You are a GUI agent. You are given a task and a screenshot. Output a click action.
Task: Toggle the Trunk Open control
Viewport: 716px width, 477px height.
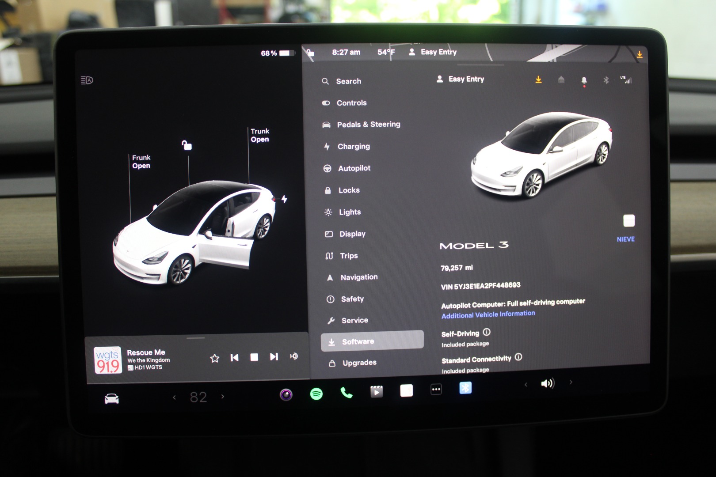pos(260,135)
